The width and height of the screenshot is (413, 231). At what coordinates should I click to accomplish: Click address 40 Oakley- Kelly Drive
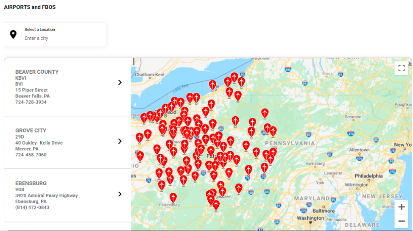pos(39,143)
